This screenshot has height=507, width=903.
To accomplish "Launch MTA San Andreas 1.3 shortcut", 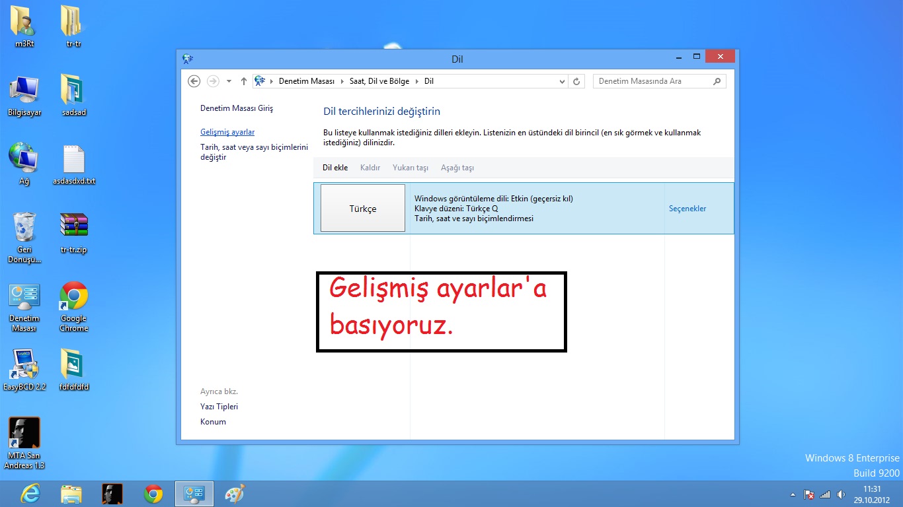I will (x=24, y=443).
